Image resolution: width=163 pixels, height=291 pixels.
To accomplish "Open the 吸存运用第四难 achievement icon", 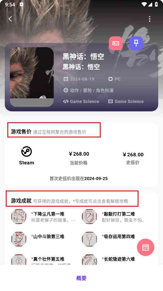I will [89, 239].
